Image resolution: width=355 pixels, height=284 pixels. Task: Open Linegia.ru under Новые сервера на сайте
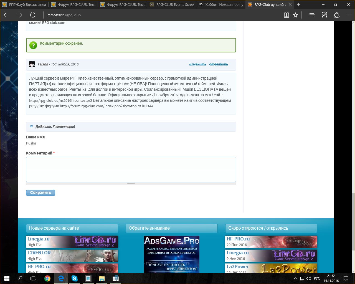[x=72, y=242]
